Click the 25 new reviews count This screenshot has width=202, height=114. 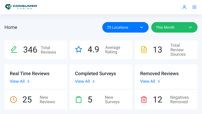coord(27,100)
